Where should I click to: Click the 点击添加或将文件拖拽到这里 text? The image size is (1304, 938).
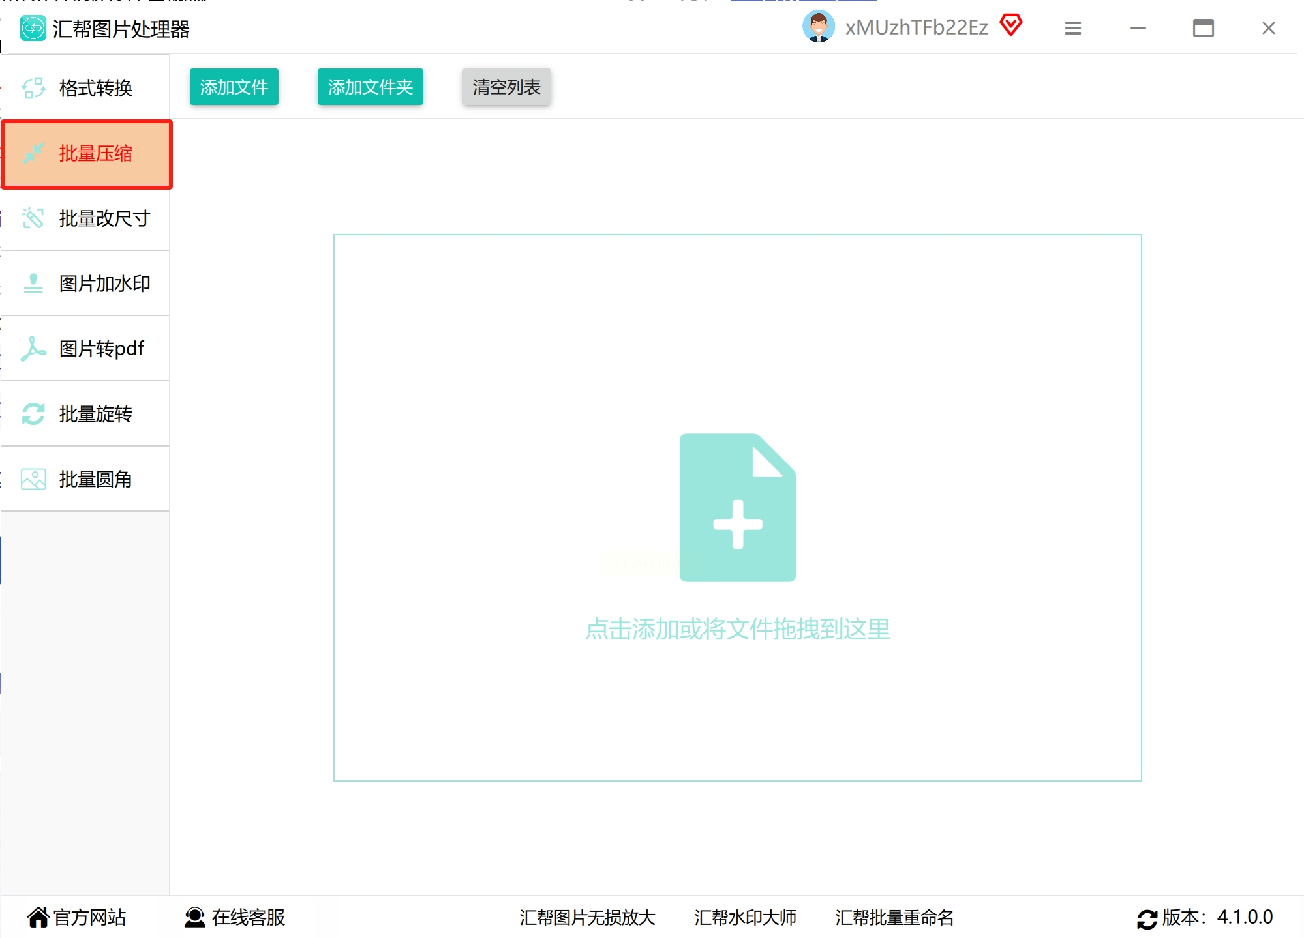[x=738, y=629]
